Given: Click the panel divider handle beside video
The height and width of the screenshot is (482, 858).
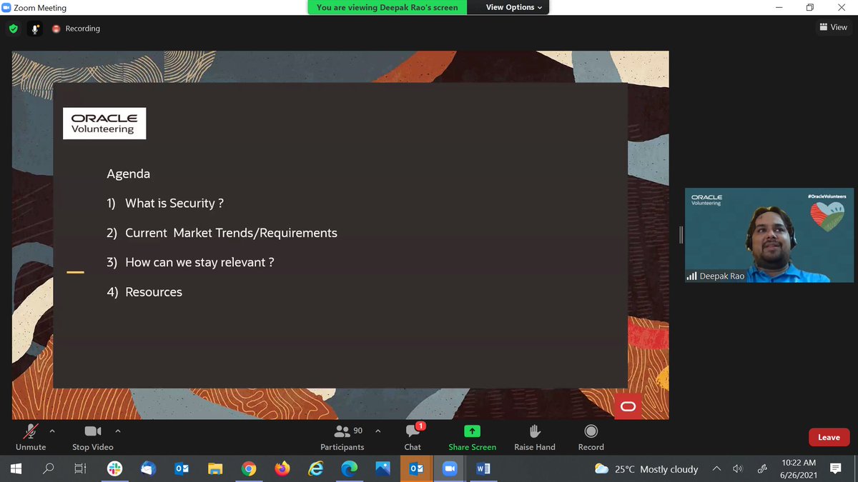Looking at the screenshot, I should (681, 235).
